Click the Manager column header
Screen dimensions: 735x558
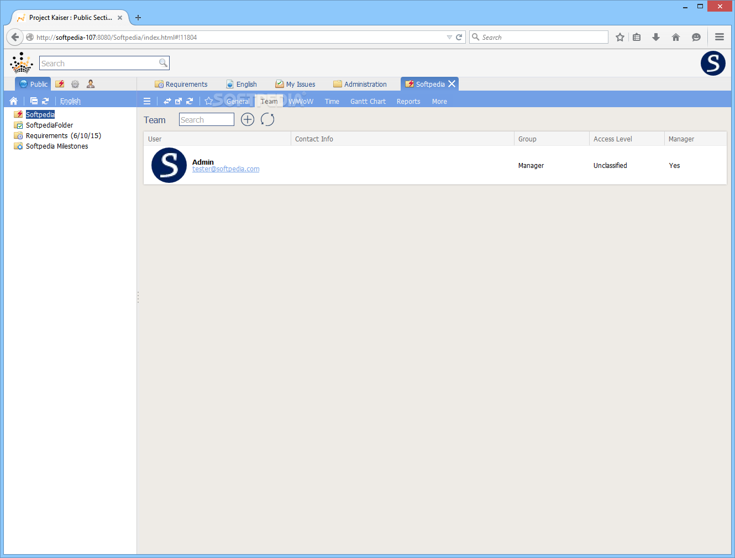coord(695,139)
